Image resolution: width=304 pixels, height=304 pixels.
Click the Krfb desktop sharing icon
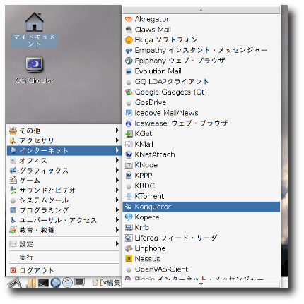(129, 228)
